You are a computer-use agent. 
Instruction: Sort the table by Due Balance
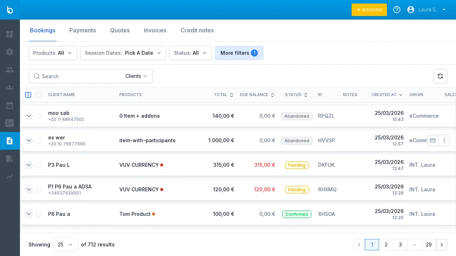(272, 95)
